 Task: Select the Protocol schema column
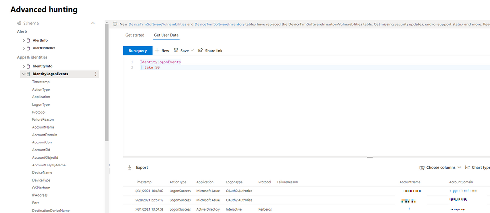(39, 112)
